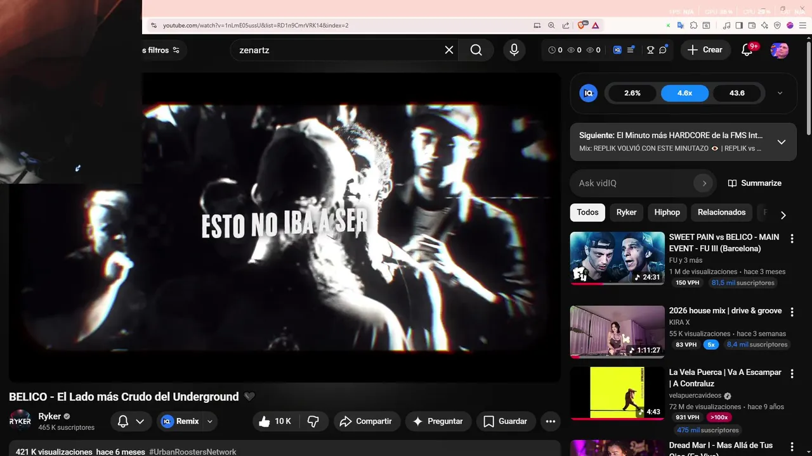Open the SWEET PAIN vs BELICO video thumbnail

tap(617, 258)
